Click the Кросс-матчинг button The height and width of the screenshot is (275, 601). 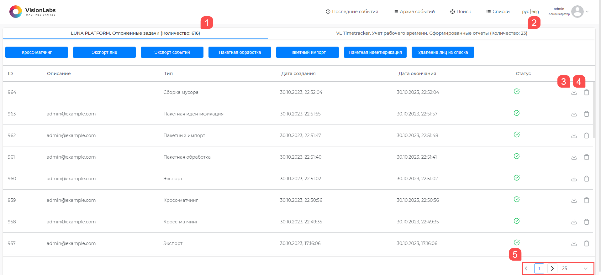click(37, 52)
